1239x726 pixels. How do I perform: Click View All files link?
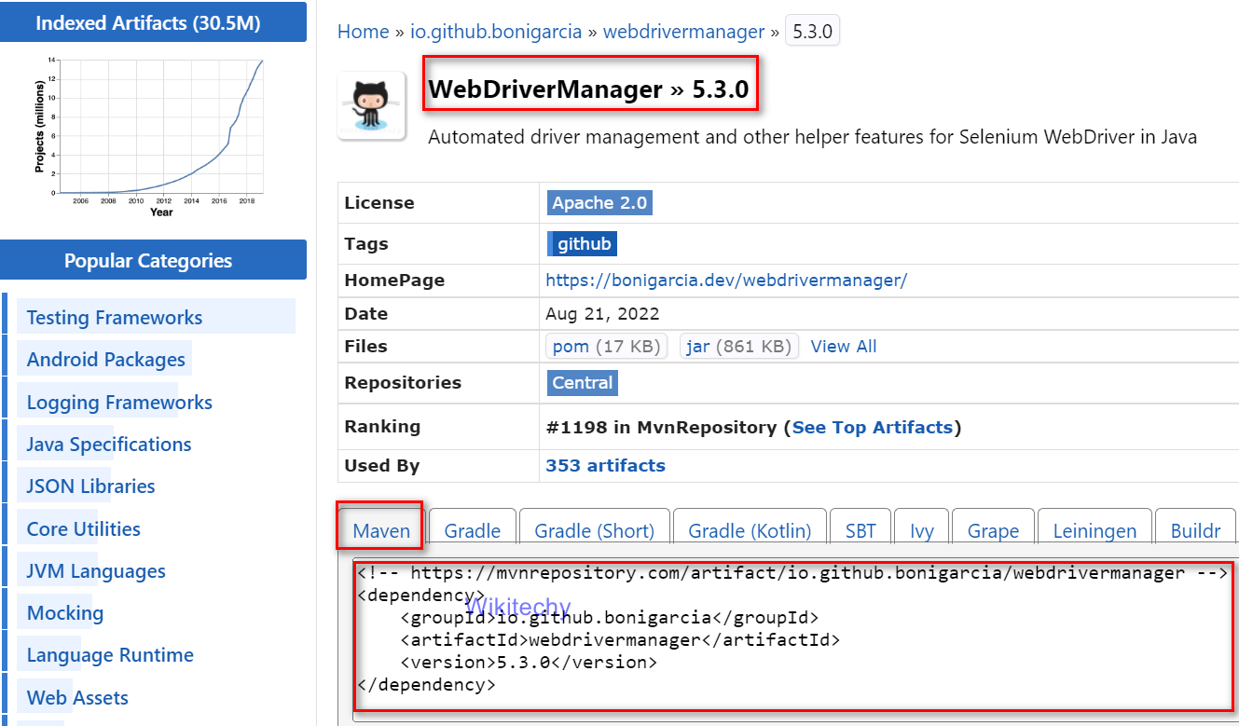(x=843, y=347)
